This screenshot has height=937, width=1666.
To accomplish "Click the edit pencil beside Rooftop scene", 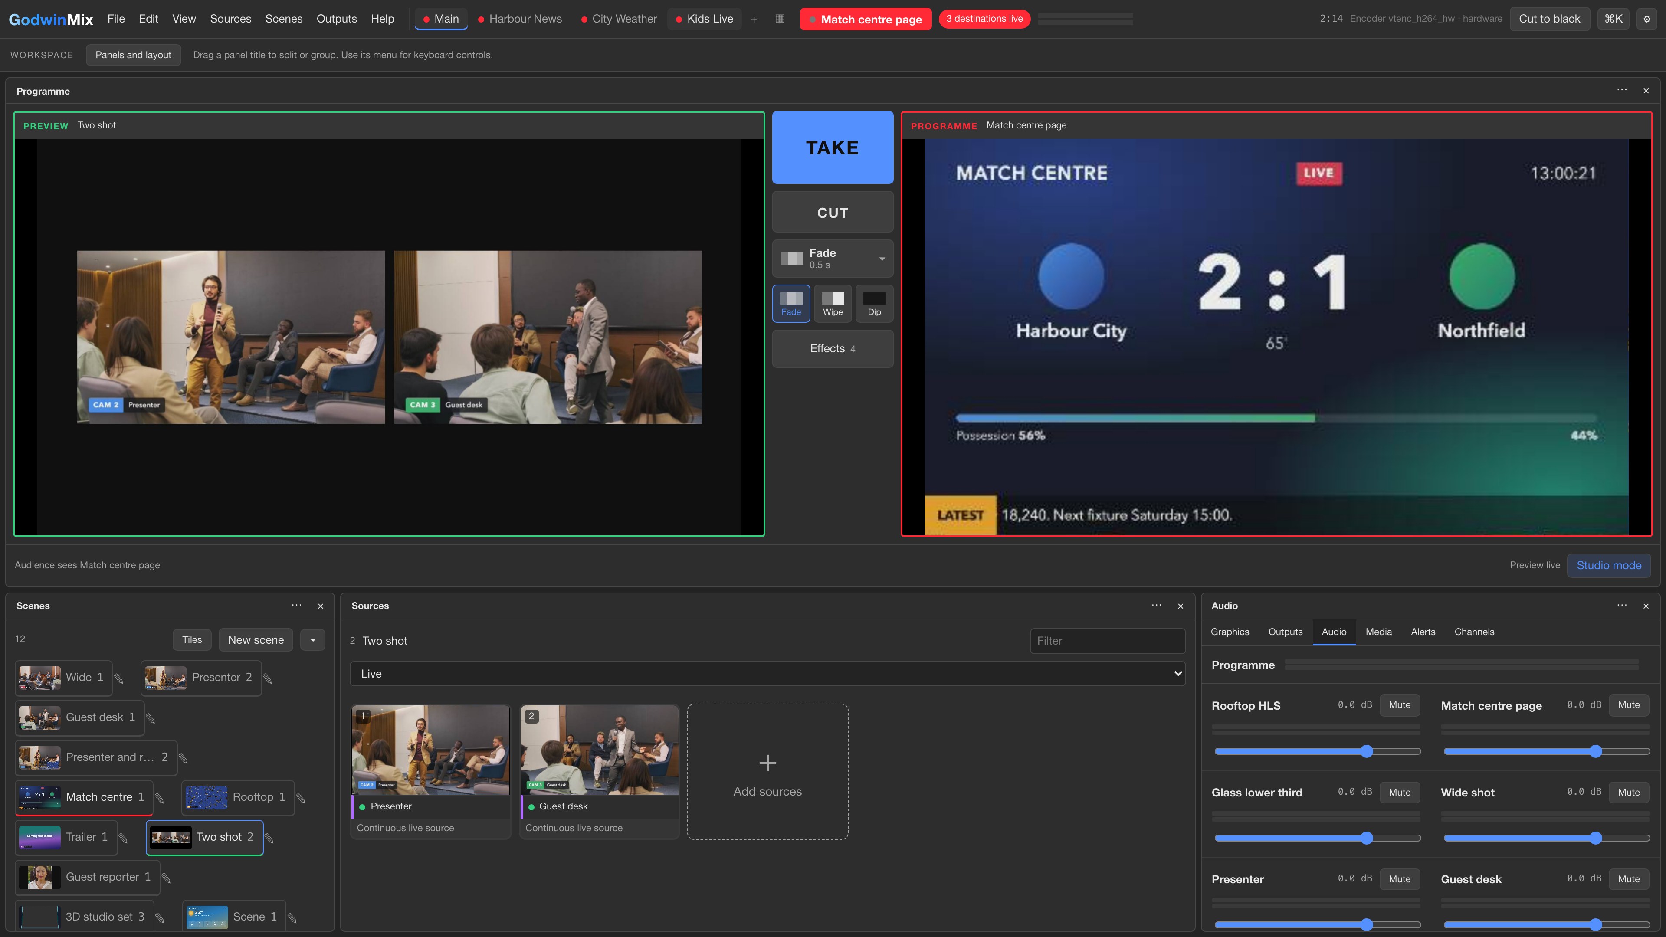I will (301, 798).
